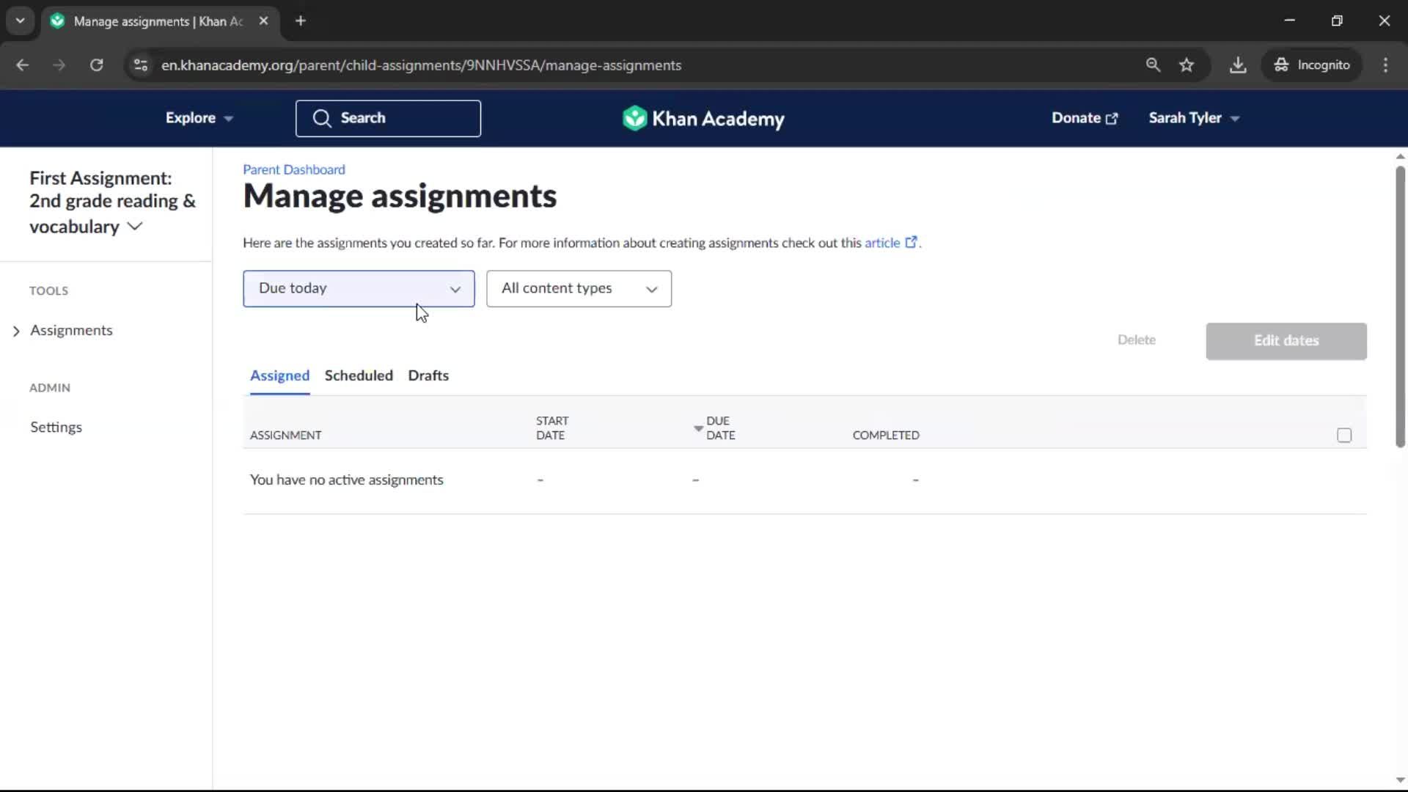Viewport: 1408px width, 792px height.
Task: Click 'You have no active assignments' text
Action: tap(346, 480)
